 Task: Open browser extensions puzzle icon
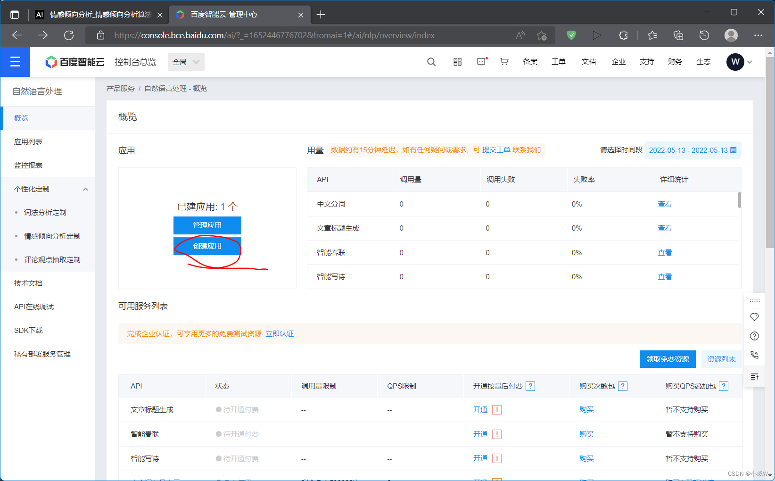(623, 35)
